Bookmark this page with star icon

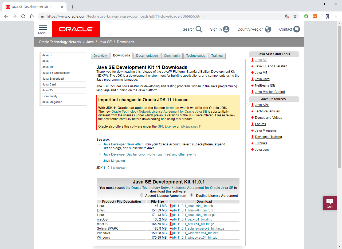coord(295,16)
